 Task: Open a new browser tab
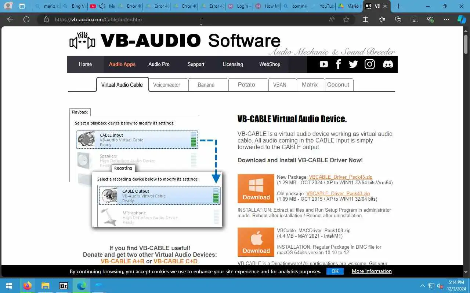(x=398, y=6)
